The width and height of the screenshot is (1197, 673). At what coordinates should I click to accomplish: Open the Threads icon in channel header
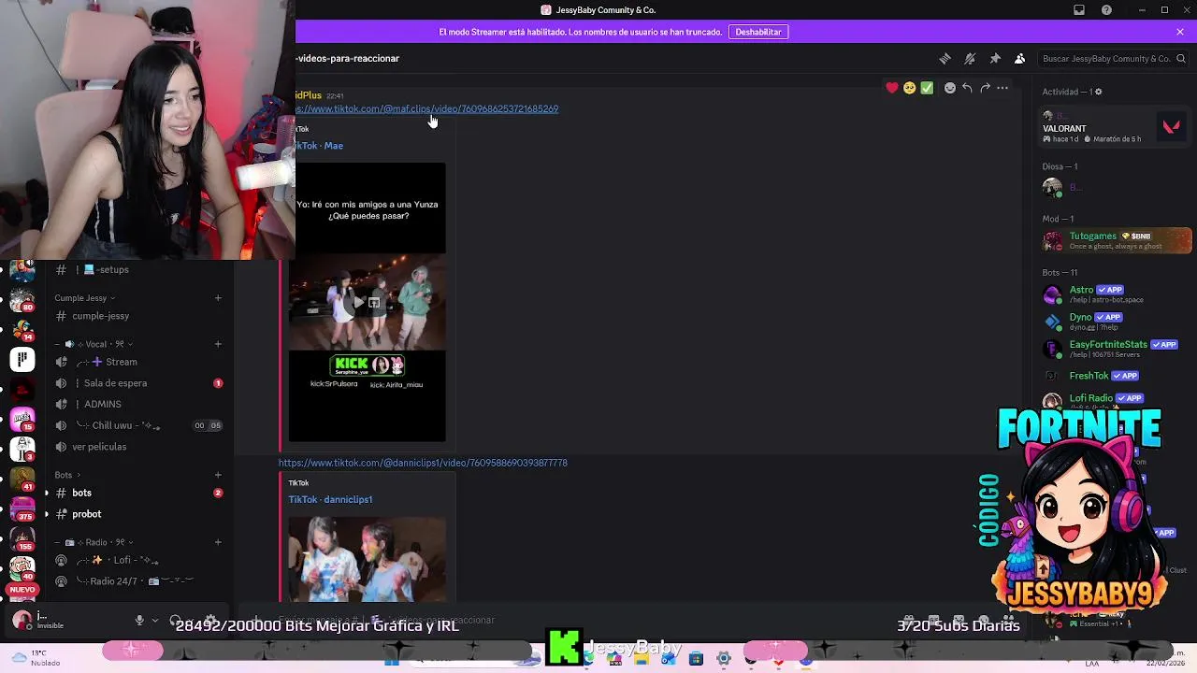[x=945, y=58]
